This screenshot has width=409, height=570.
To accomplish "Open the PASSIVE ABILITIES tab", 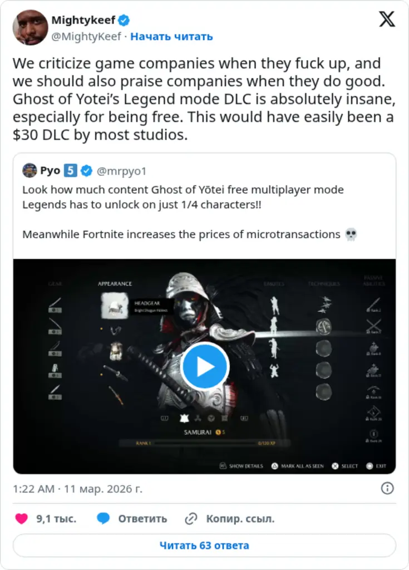I will [x=373, y=282].
